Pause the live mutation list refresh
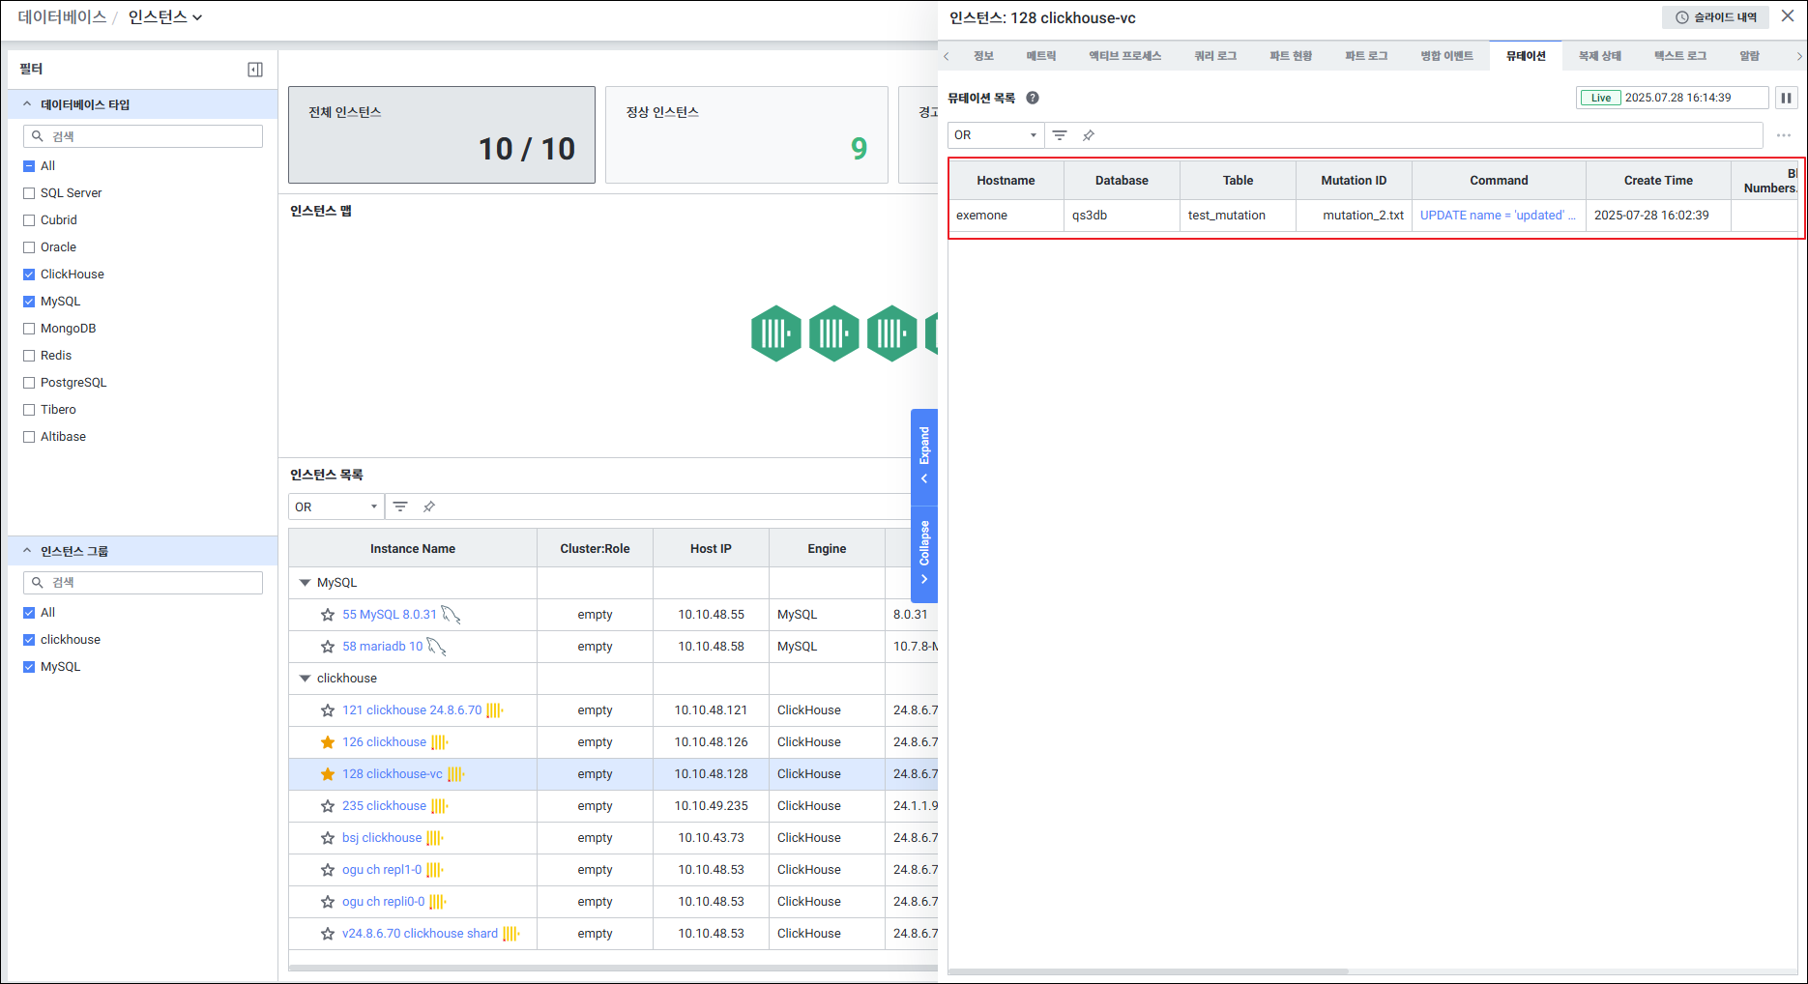The height and width of the screenshot is (984, 1808). click(x=1786, y=98)
